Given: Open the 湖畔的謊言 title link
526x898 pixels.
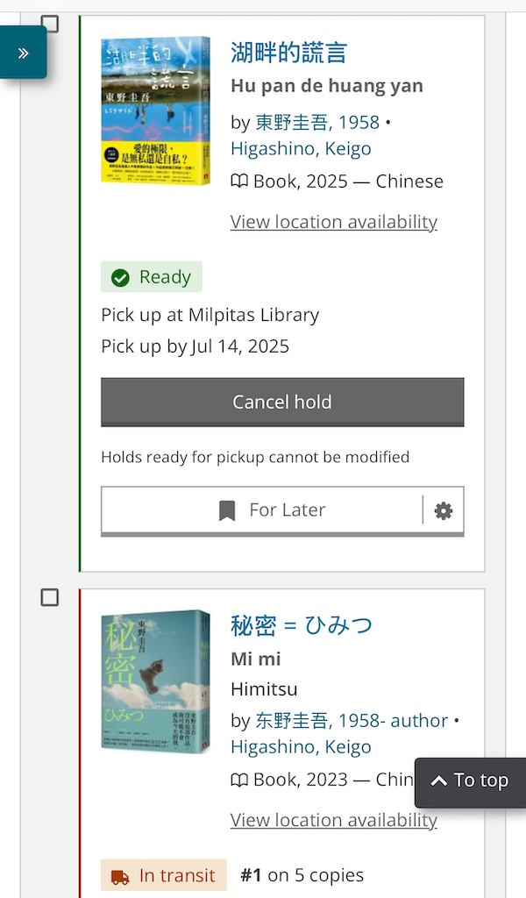Looking at the screenshot, I should click(288, 53).
